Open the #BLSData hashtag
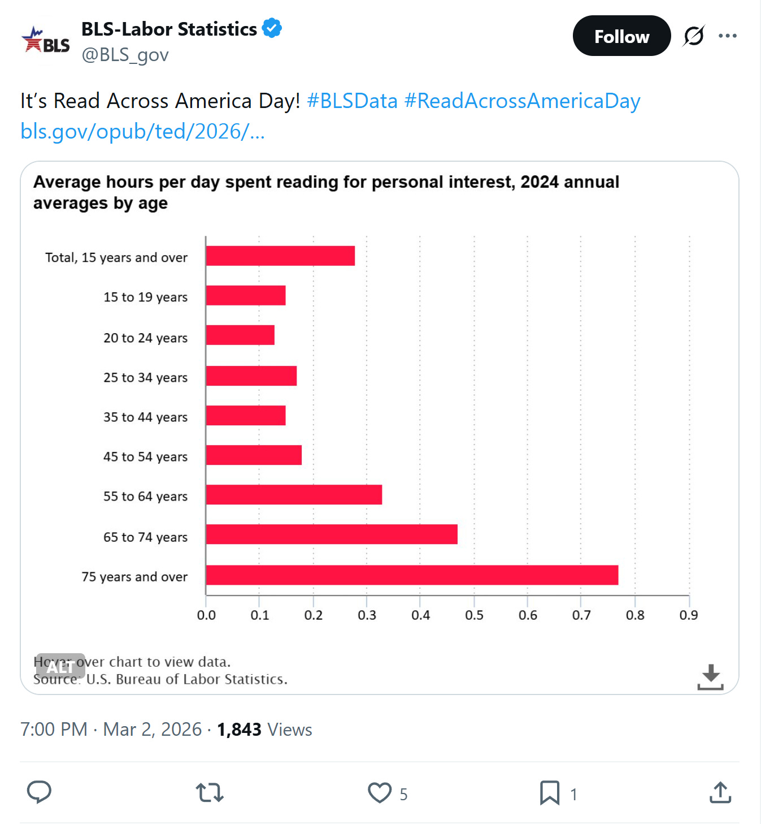The width and height of the screenshot is (761, 824). coord(352,101)
